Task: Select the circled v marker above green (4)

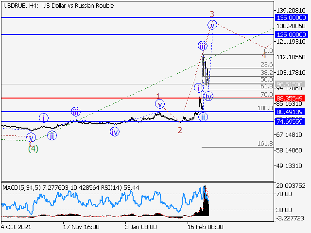Action: tap(31, 138)
